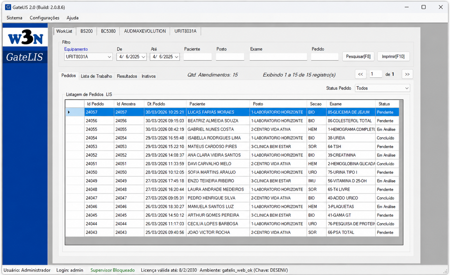
Task: Open the Resultados sub-tab
Action: (127, 76)
